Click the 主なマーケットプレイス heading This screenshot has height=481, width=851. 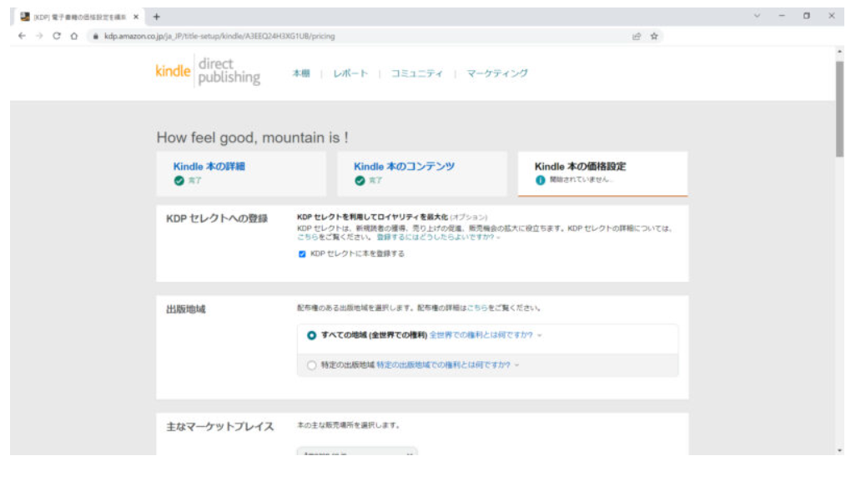[219, 427]
